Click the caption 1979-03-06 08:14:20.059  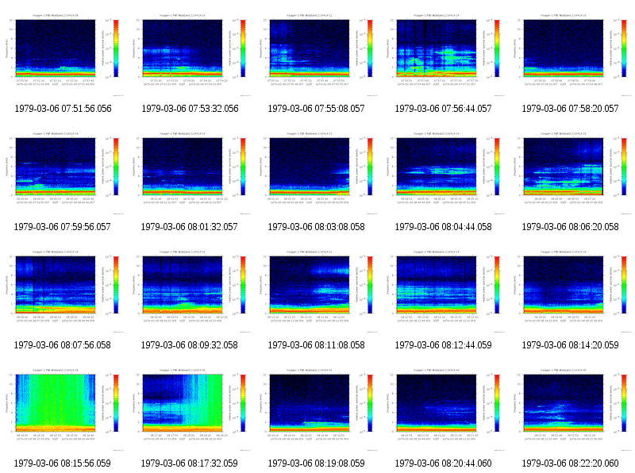(570, 345)
